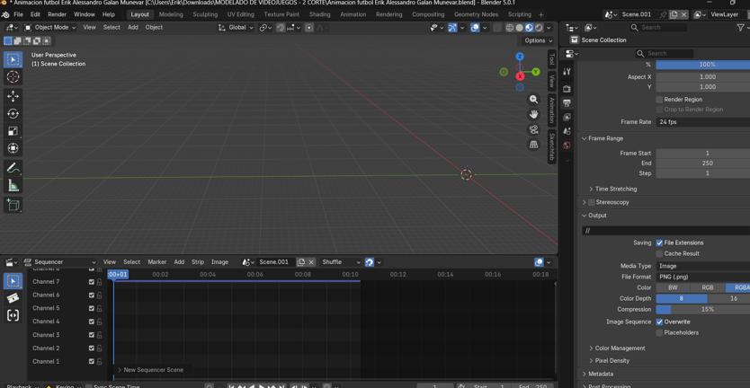Mute Channel 1 checkbox
750x388 pixels.
click(x=92, y=362)
